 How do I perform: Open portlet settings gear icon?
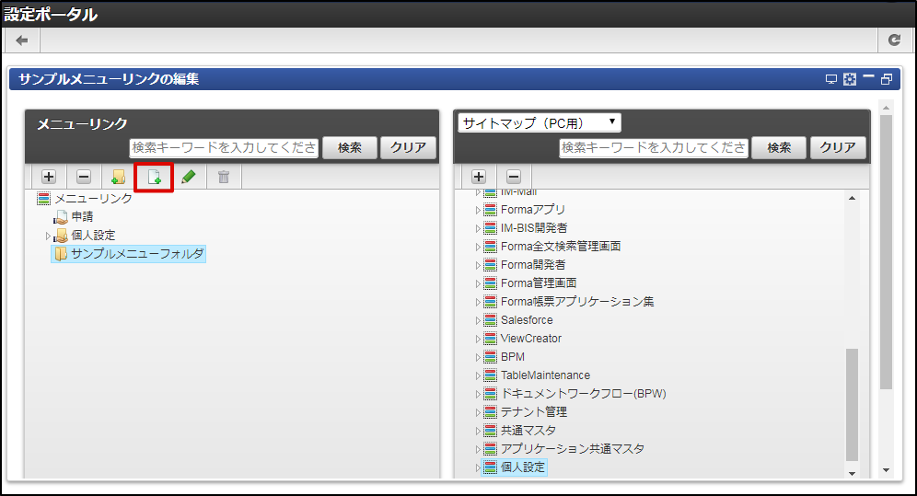[x=850, y=79]
